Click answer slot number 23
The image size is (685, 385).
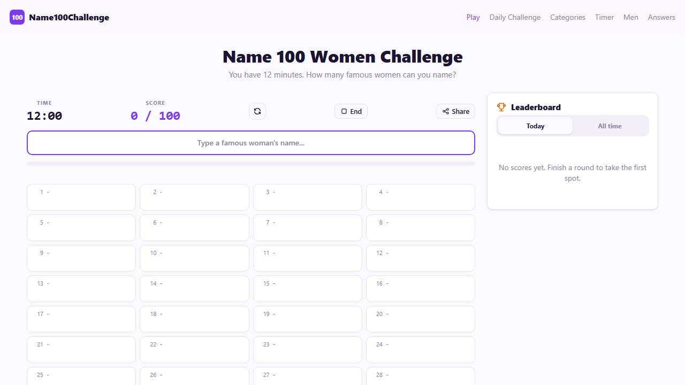click(x=308, y=350)
